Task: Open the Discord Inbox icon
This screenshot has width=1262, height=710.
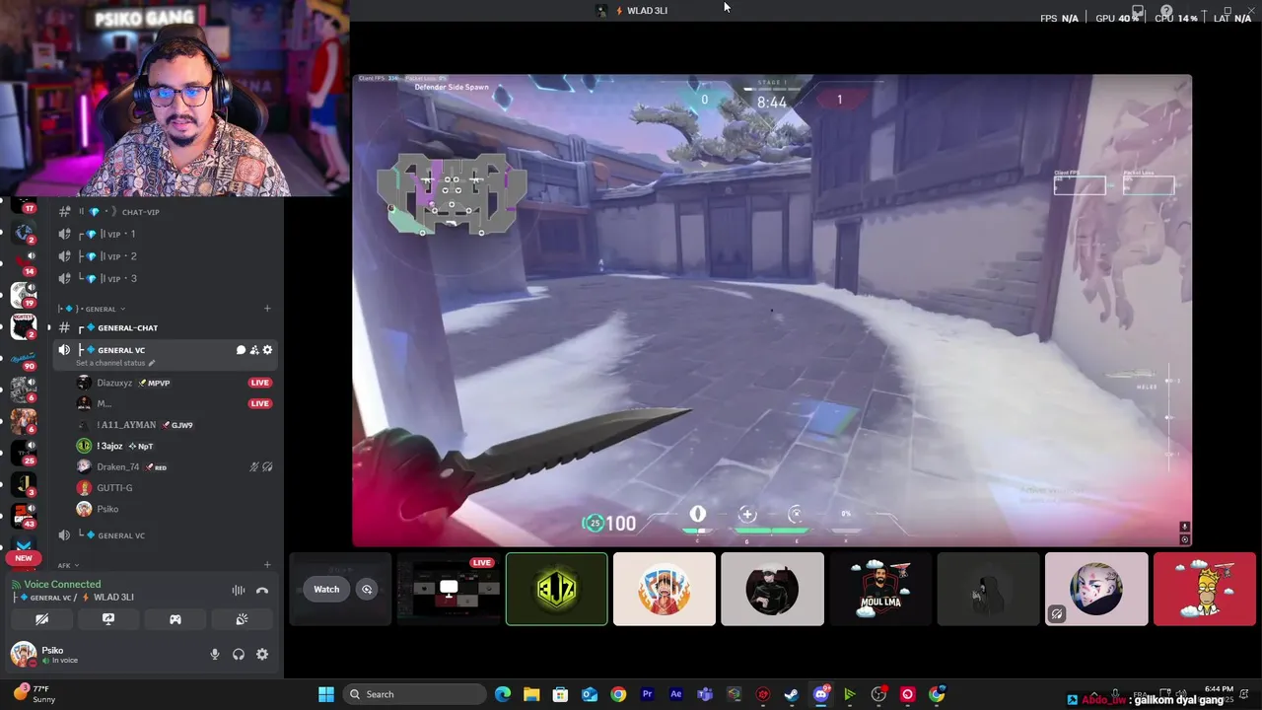Action: 1138,12
